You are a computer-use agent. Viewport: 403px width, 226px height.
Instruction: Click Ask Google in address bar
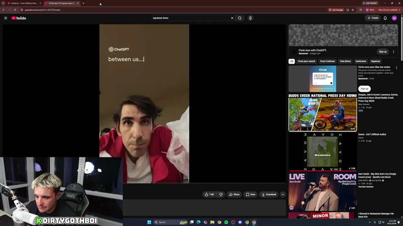point(336,10)
